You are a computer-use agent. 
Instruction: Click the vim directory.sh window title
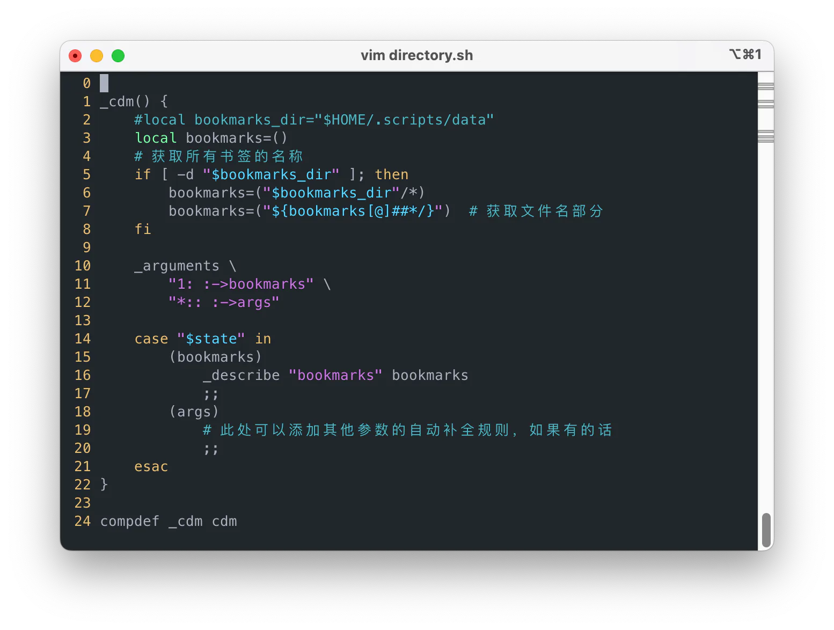coord(417,55)
